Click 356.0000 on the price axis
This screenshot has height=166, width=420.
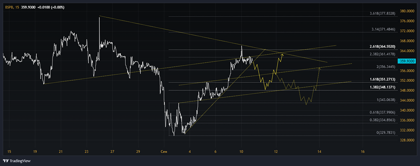(407, 71)
